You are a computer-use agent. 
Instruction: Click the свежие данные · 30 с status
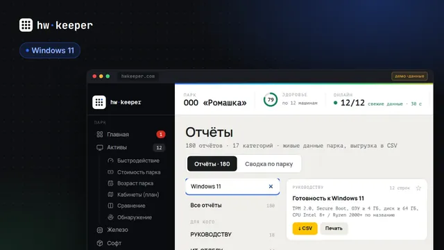pyautogui.click(x=395, y=103)
